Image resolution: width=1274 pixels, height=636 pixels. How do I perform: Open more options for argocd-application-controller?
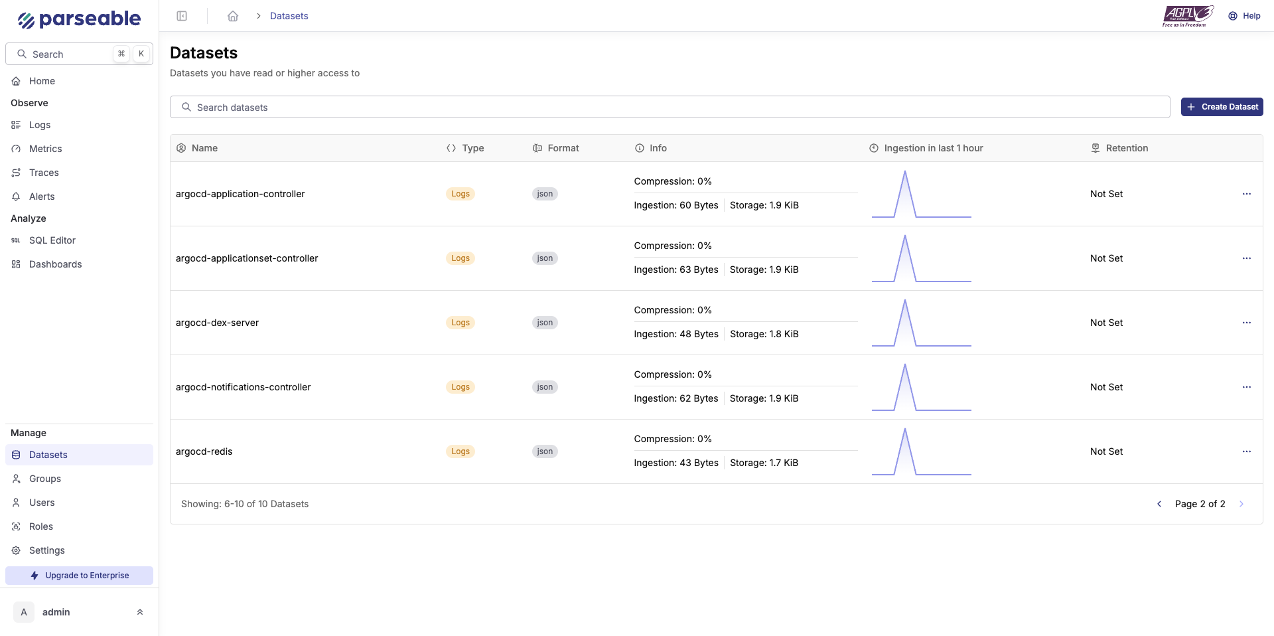1246,194
